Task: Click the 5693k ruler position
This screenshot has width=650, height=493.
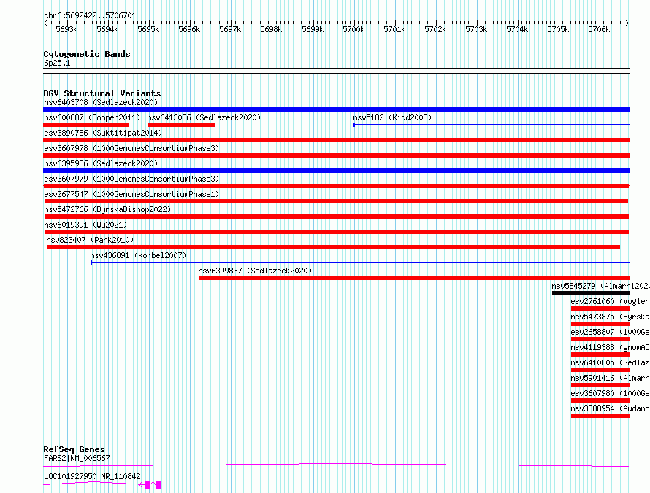Action: [x=66, y=29]
